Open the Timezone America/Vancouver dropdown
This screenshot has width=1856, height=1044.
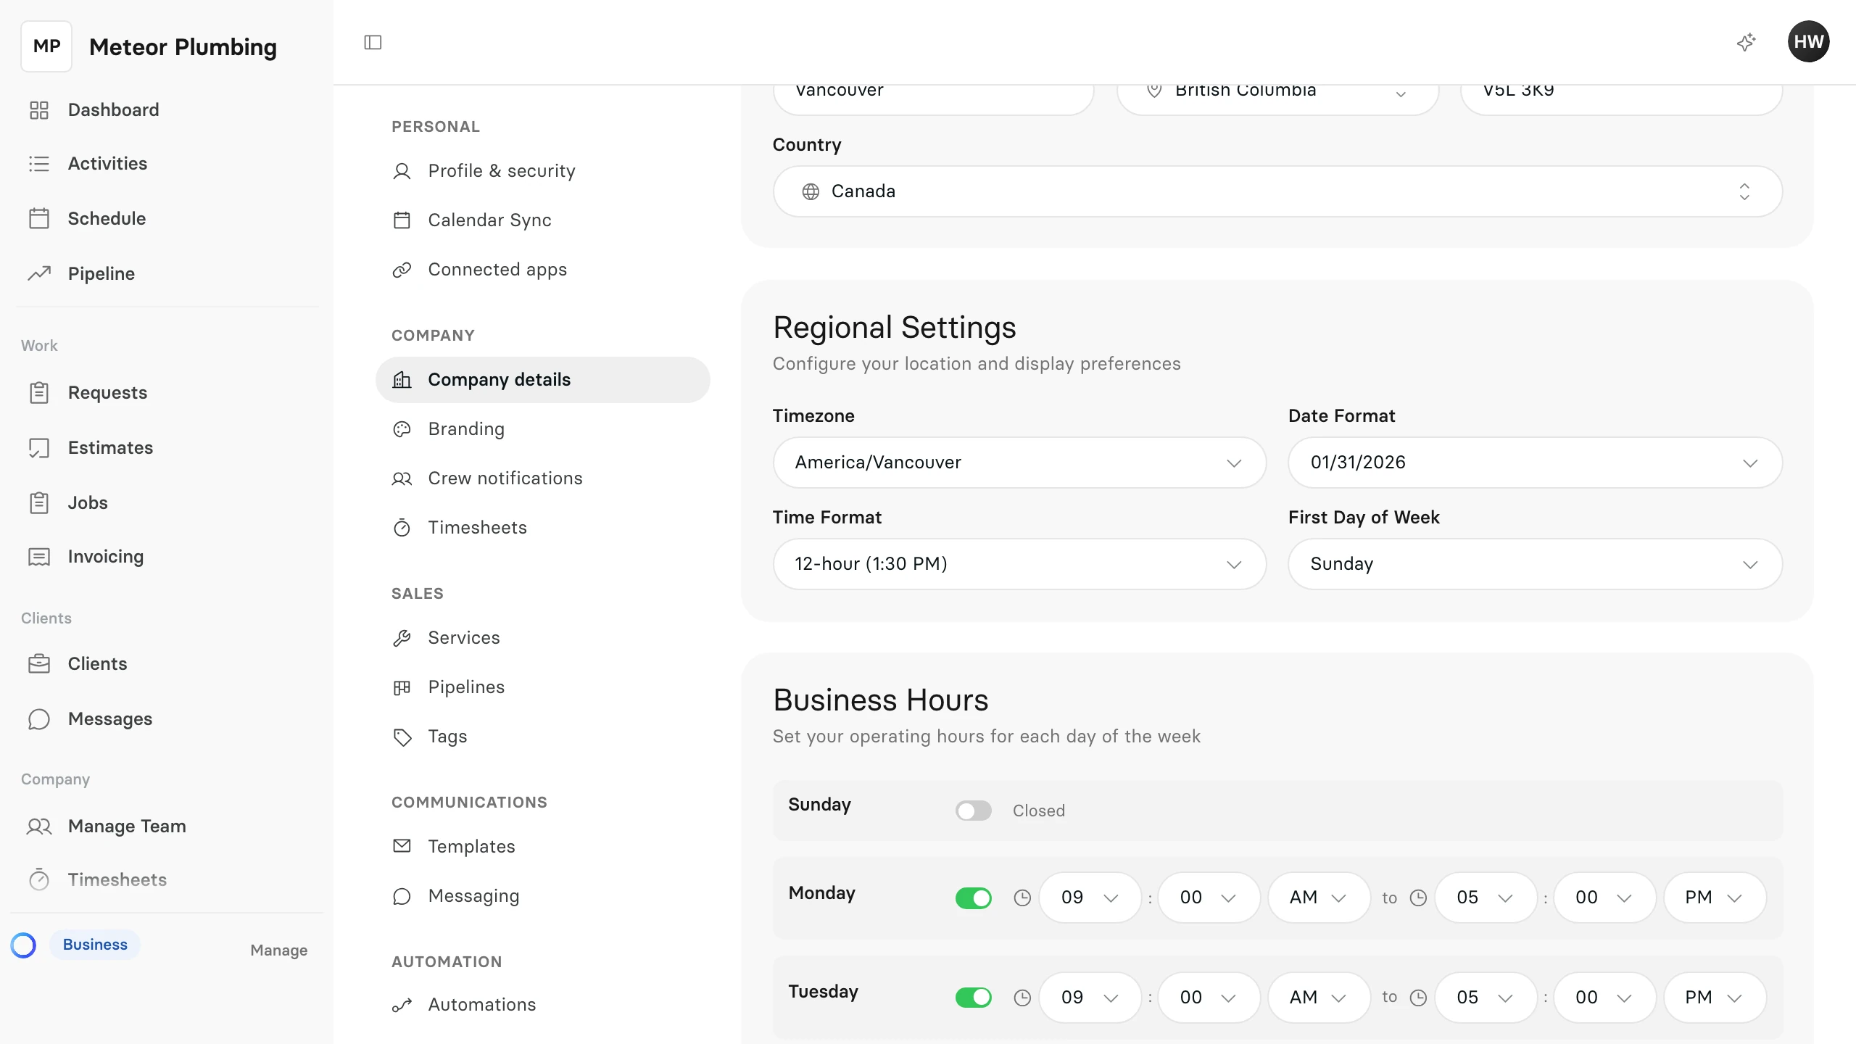(1019, 463)
